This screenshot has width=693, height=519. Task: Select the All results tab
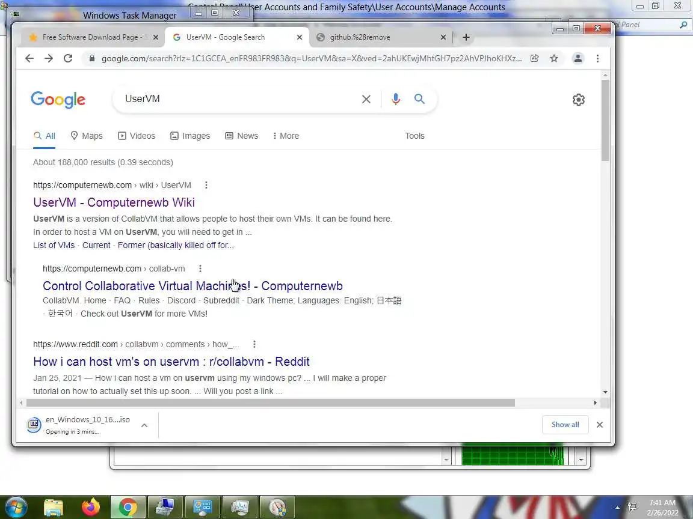(x=44, y=136)
